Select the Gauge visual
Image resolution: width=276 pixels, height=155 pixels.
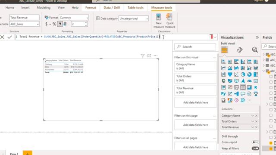click(249, 81)
